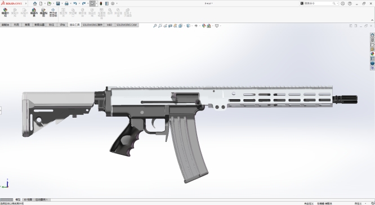Switch to the MBD ribbon tab
The width and height of the screenshot is (375, 205).
pos(109,25)
